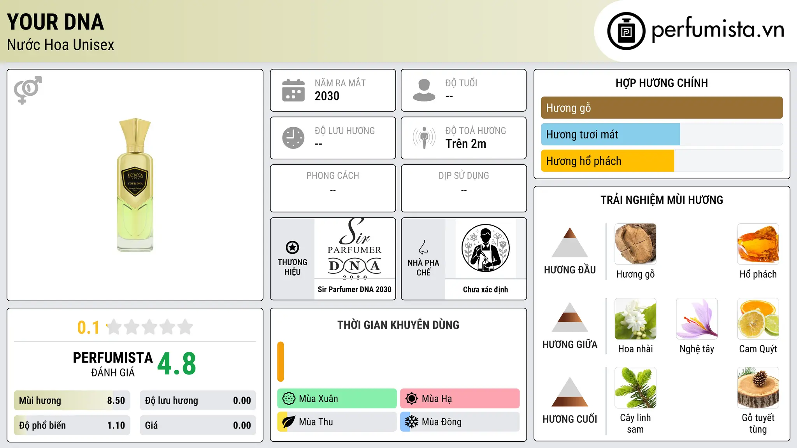Click the Dịp sử dụng occasion card
The image size is (797, 448).
(x=464, y=188)
